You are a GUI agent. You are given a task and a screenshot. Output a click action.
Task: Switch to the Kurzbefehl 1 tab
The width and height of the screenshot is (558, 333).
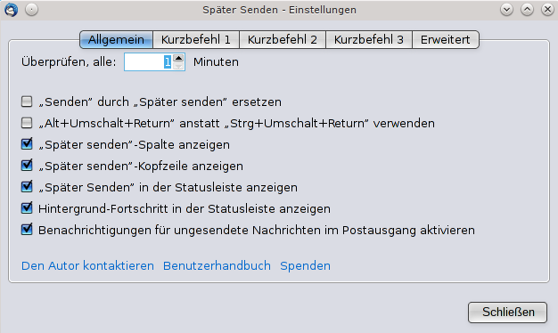196,39
